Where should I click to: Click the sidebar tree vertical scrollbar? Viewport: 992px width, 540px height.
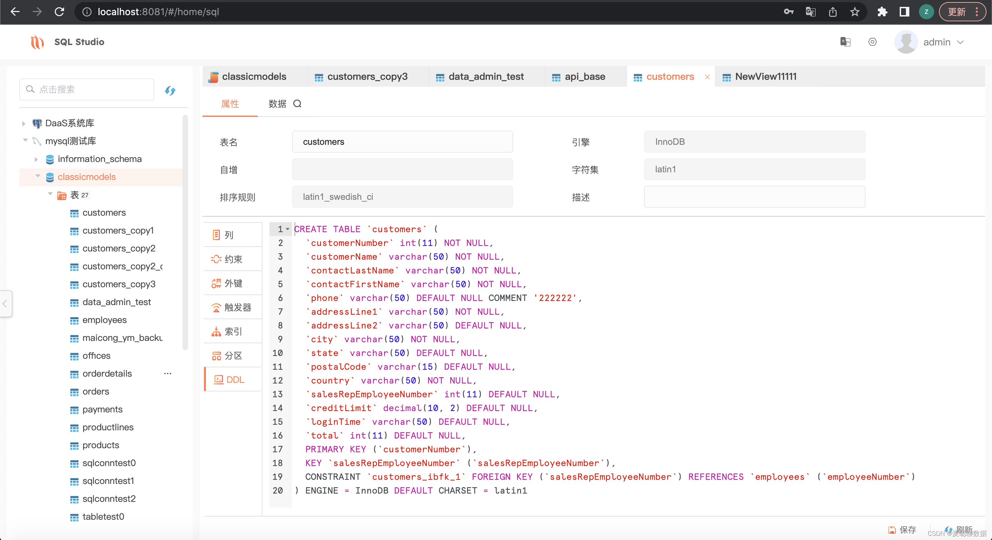[x=185, y=232]
